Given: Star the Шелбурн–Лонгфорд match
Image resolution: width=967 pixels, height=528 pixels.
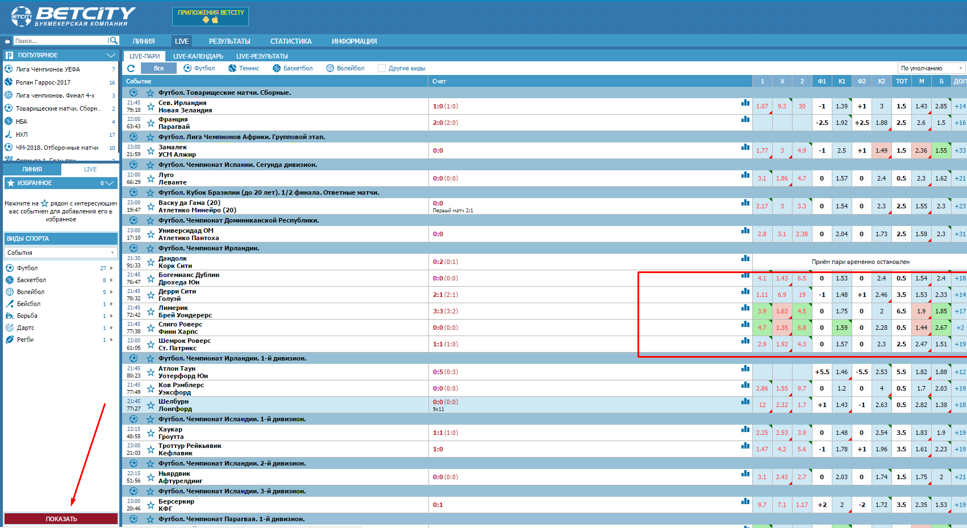Looking at the screenshot, I should coord(151,405).
